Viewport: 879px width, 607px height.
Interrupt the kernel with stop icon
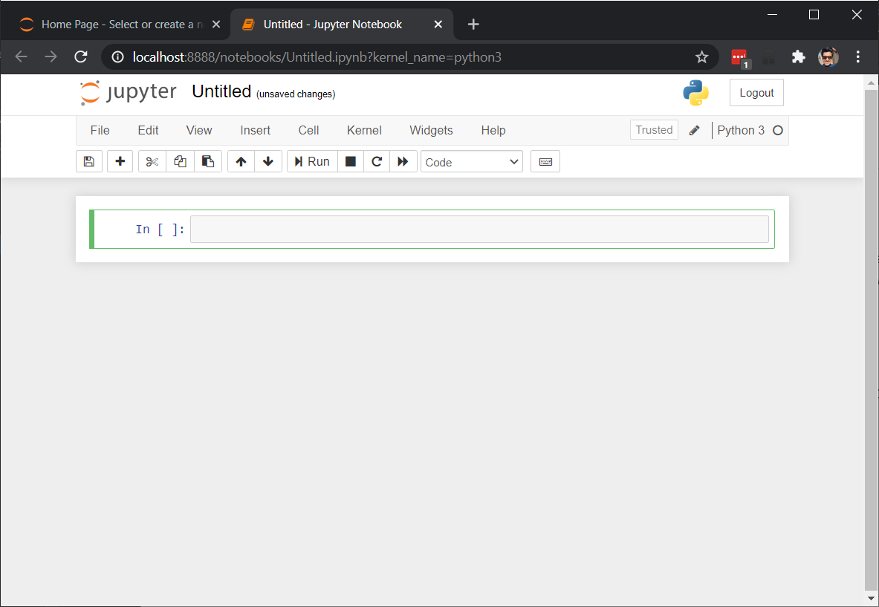coord(351,161)
